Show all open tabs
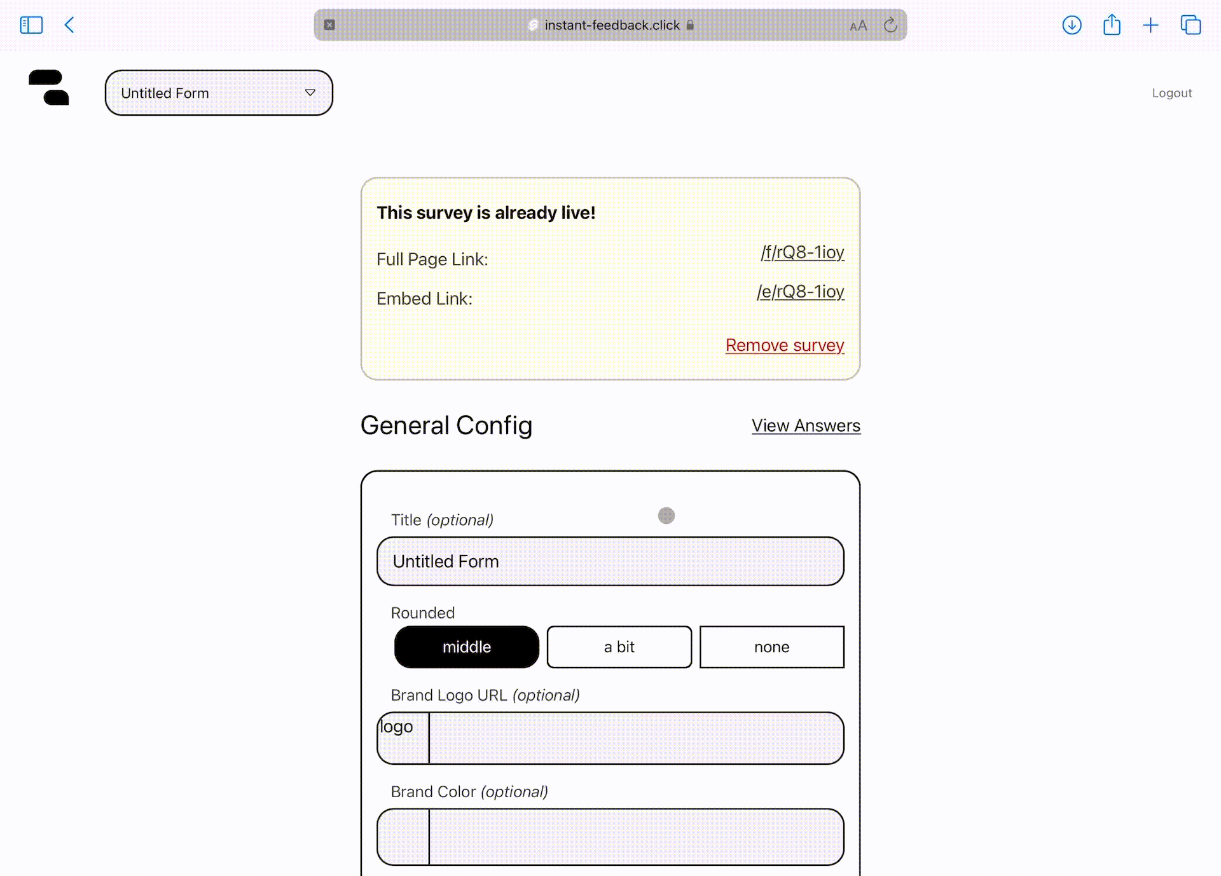 click(x=1190, y=25)
